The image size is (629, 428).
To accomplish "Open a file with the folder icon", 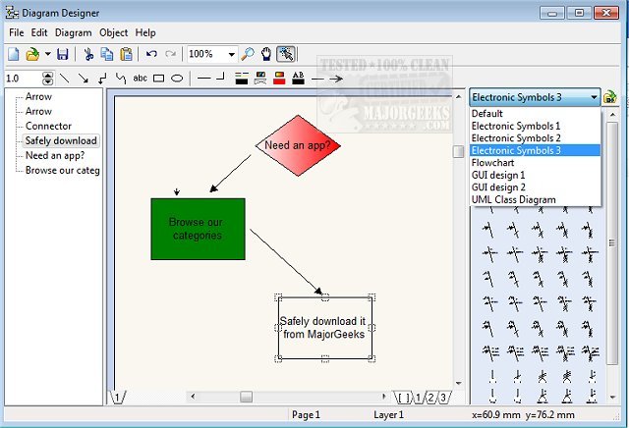I will (x=32, y=54).
